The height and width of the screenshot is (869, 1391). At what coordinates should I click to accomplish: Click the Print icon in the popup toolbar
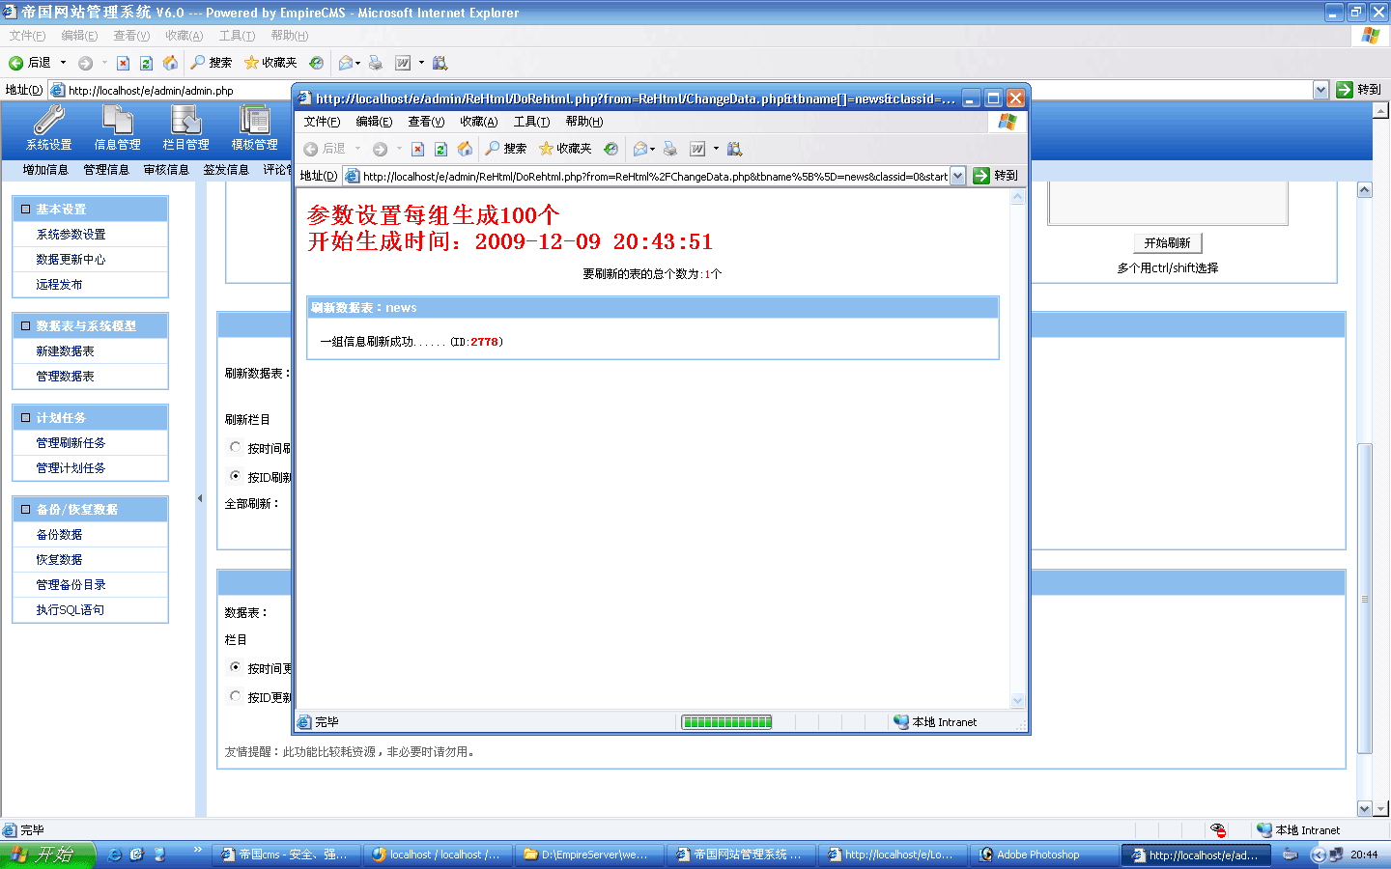click(x=669, y=149)
